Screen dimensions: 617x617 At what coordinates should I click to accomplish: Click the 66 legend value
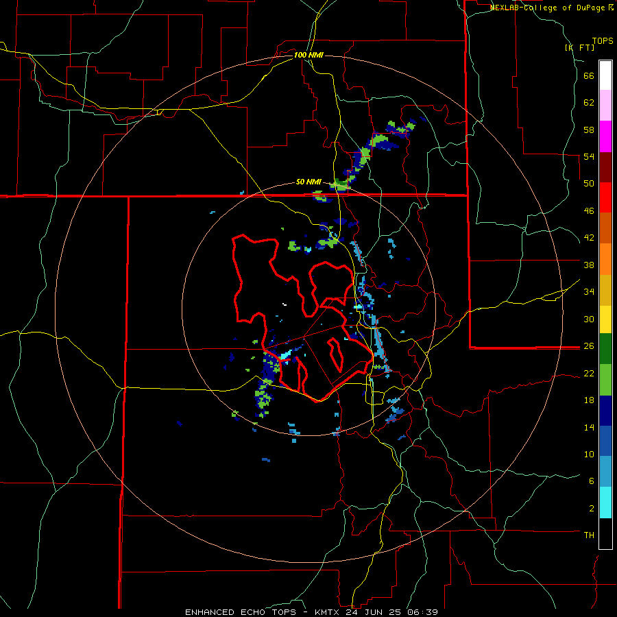(589, 75)
